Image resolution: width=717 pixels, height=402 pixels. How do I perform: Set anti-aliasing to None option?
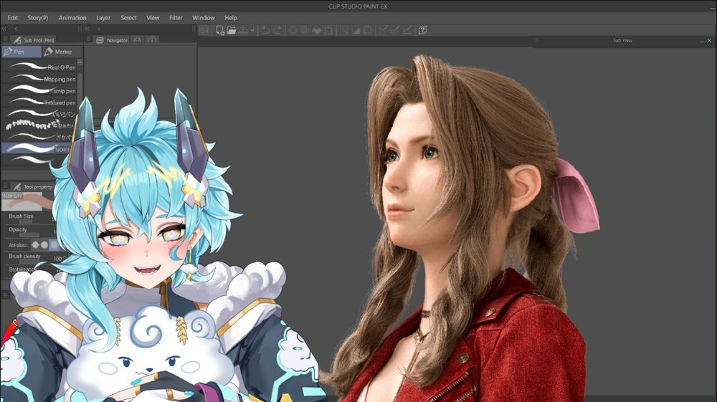point(35,245)
